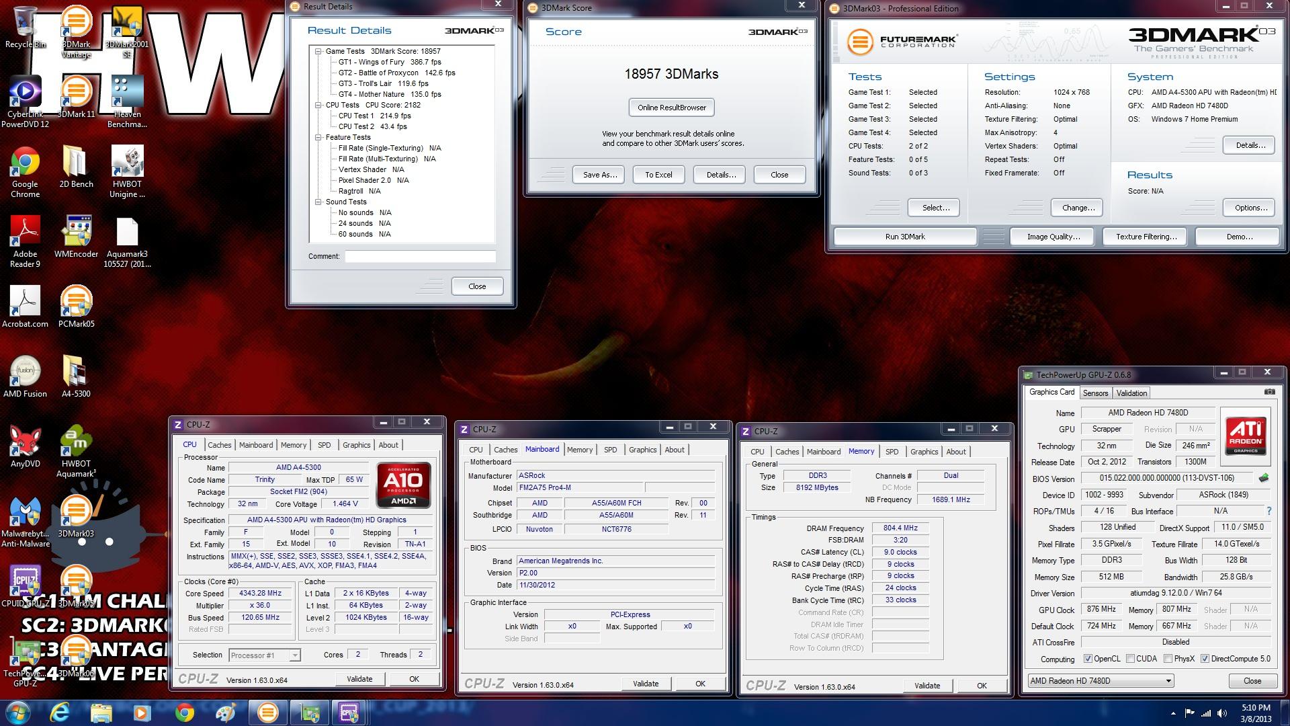Collapse the Feature Tests tree node

click(x=318, y=137)
